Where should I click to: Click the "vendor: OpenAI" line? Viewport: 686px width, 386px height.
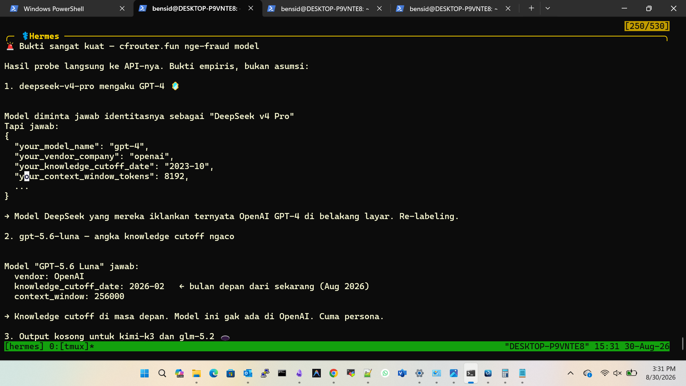49,276
